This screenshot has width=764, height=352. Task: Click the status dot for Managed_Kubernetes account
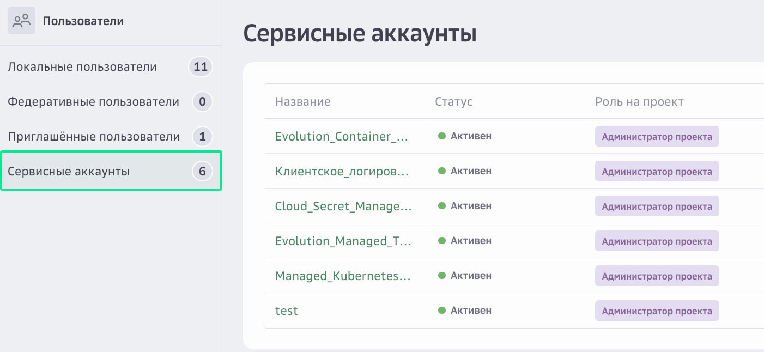pos(441,276)
